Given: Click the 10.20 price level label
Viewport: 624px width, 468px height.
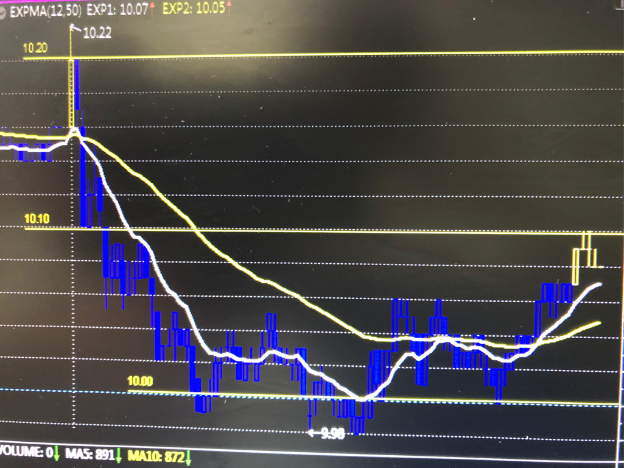Looking at the screenshot, I should [x=35, y=48].
